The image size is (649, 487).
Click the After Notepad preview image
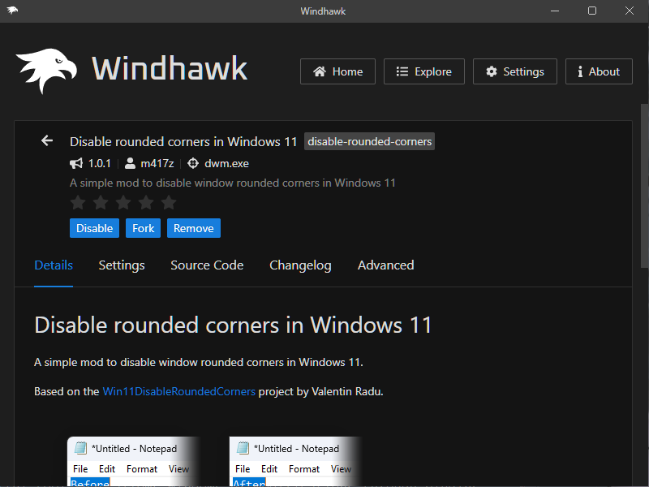click(294, 462)
